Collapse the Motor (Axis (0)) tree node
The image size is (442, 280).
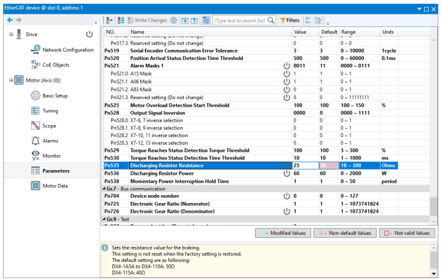click(x=11, y=81)
